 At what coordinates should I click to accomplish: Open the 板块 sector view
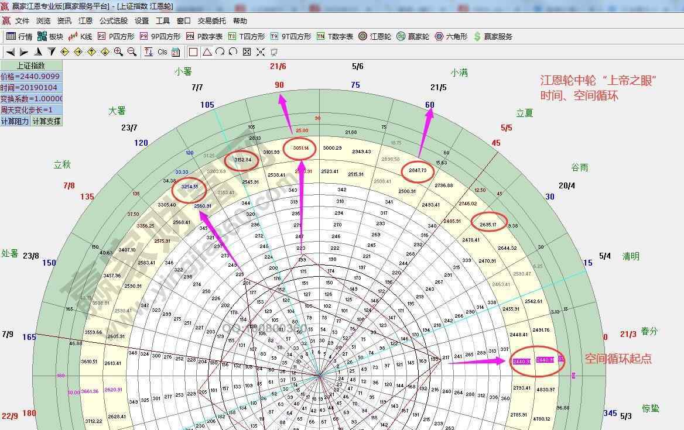coord(50,37)
